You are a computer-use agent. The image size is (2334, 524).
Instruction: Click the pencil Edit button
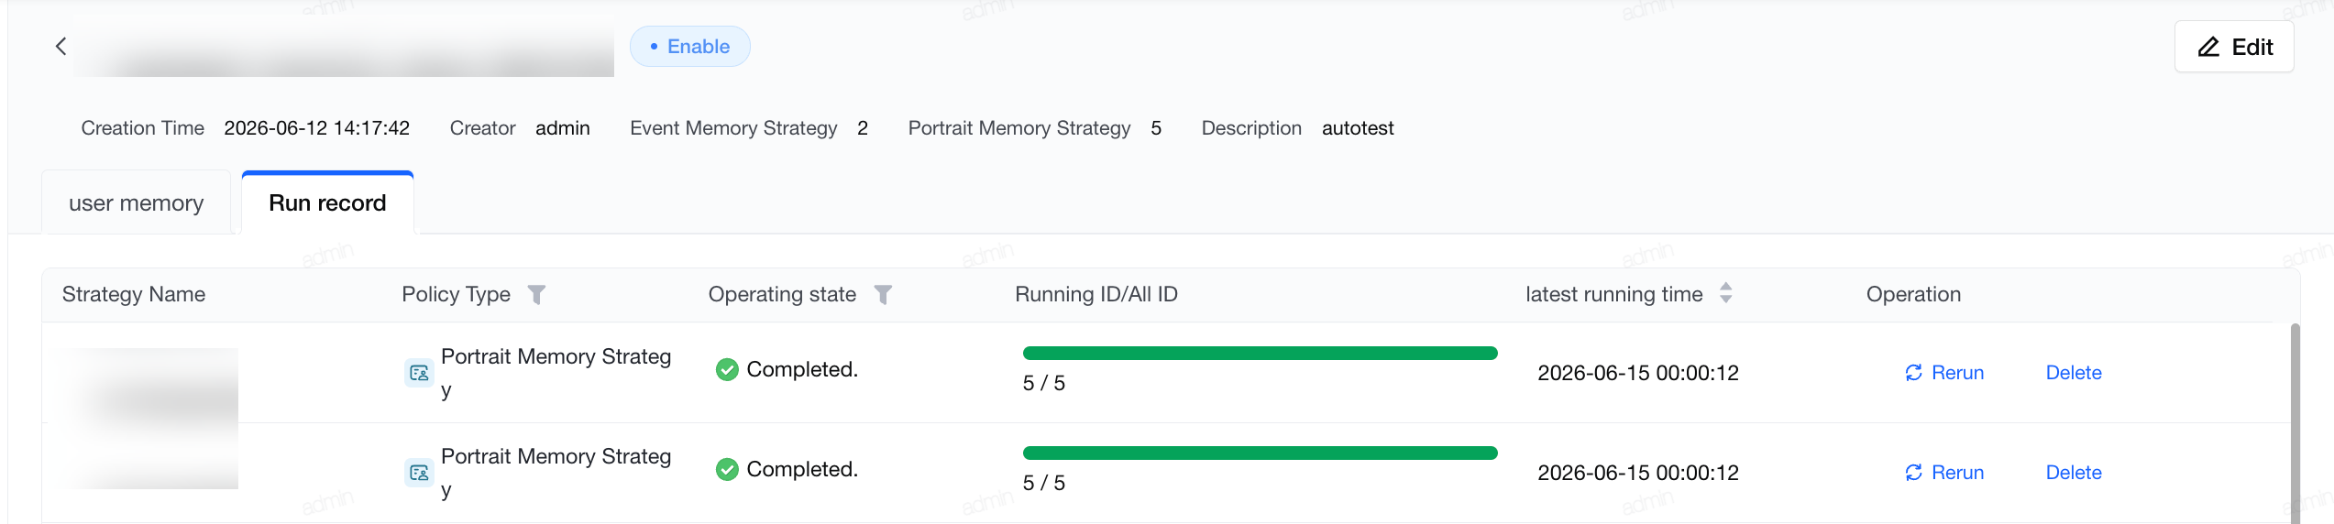coord(2234,47)
